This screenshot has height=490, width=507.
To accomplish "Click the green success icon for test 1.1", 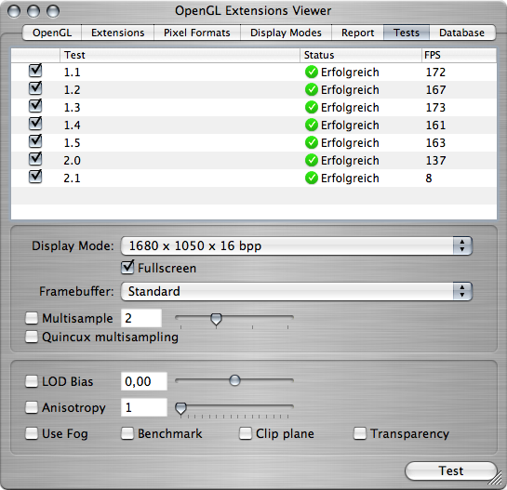I will click(x=312, y=73).
